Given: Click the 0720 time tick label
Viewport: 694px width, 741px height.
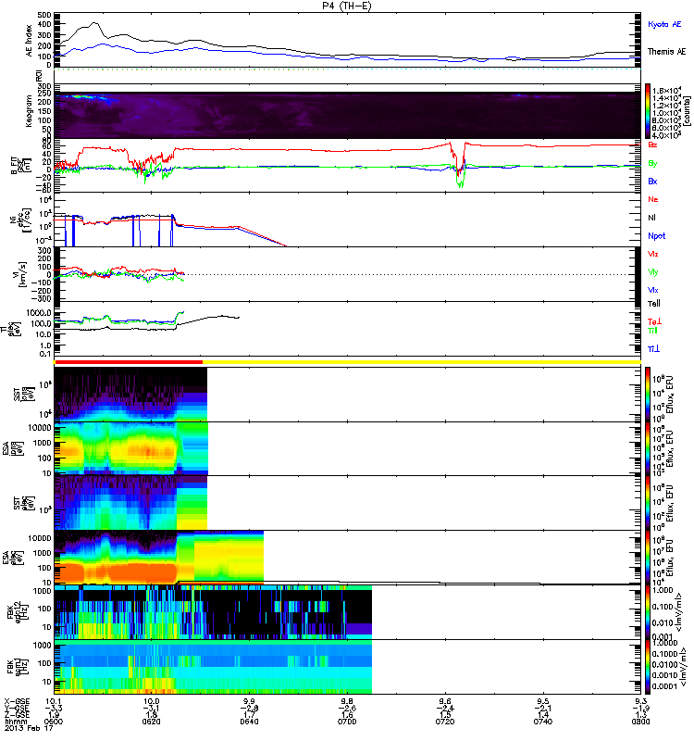Looking at the screenshot, I should (x=445, y=722).
